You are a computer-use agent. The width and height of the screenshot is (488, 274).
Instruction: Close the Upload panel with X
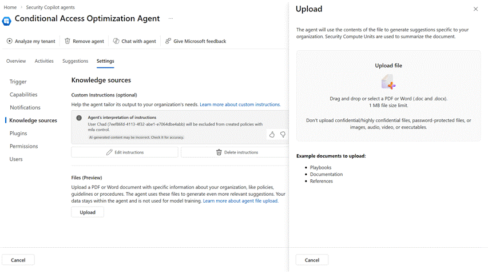[475, 9]
